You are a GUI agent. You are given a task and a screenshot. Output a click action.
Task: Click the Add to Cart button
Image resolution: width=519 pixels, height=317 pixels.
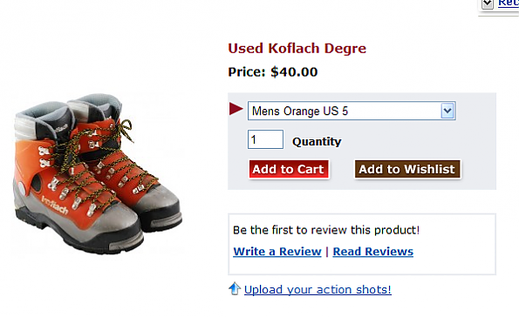(289, 169)
